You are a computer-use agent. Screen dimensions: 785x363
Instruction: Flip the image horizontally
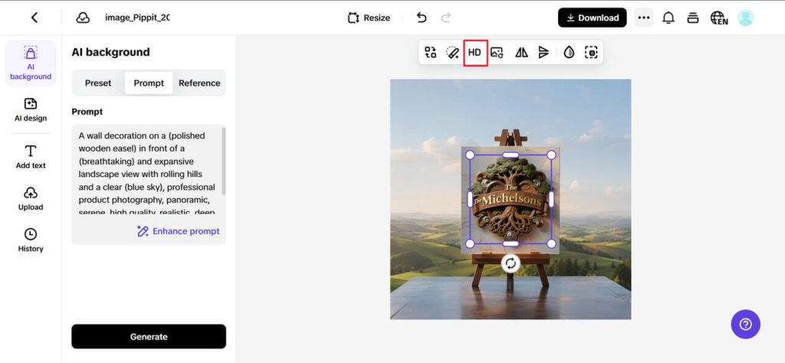[521, 52]
